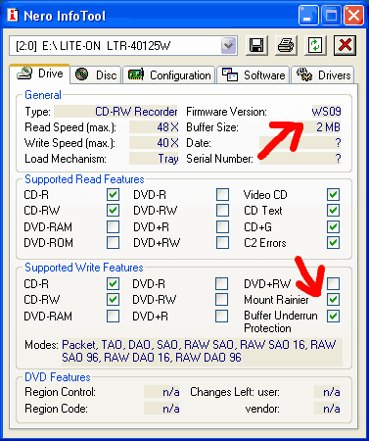The image size is (369, 441).
Task: Toggle DVD-ROM read checkbox
Action: pos(113,243)
